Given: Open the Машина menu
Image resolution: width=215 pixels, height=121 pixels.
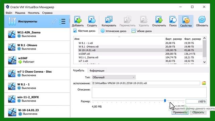Looking at the screenshot, I should point(20,13).
